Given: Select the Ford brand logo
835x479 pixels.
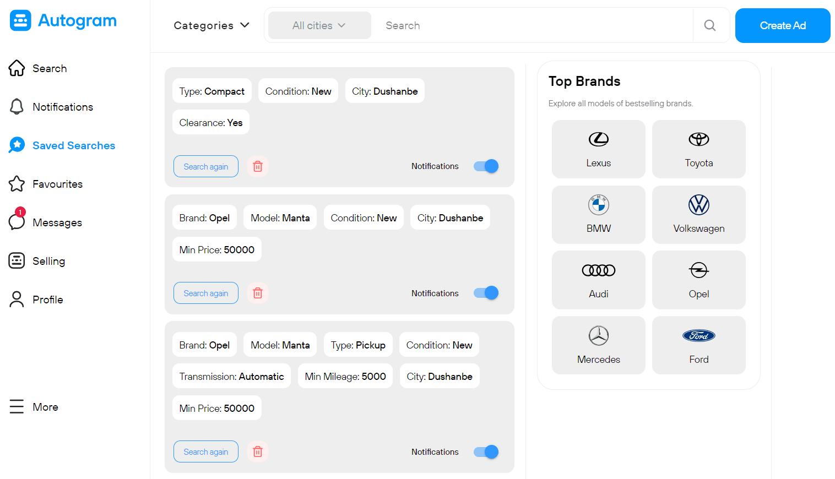Looking at the screenshot, I should pyautogui.click(x=698, y=336).
